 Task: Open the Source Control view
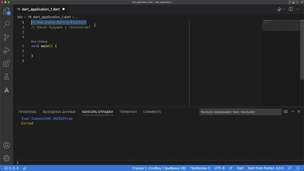(x=7, y=37)
